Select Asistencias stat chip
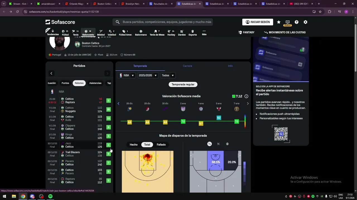Screen dimensions: 357x200 95,83
